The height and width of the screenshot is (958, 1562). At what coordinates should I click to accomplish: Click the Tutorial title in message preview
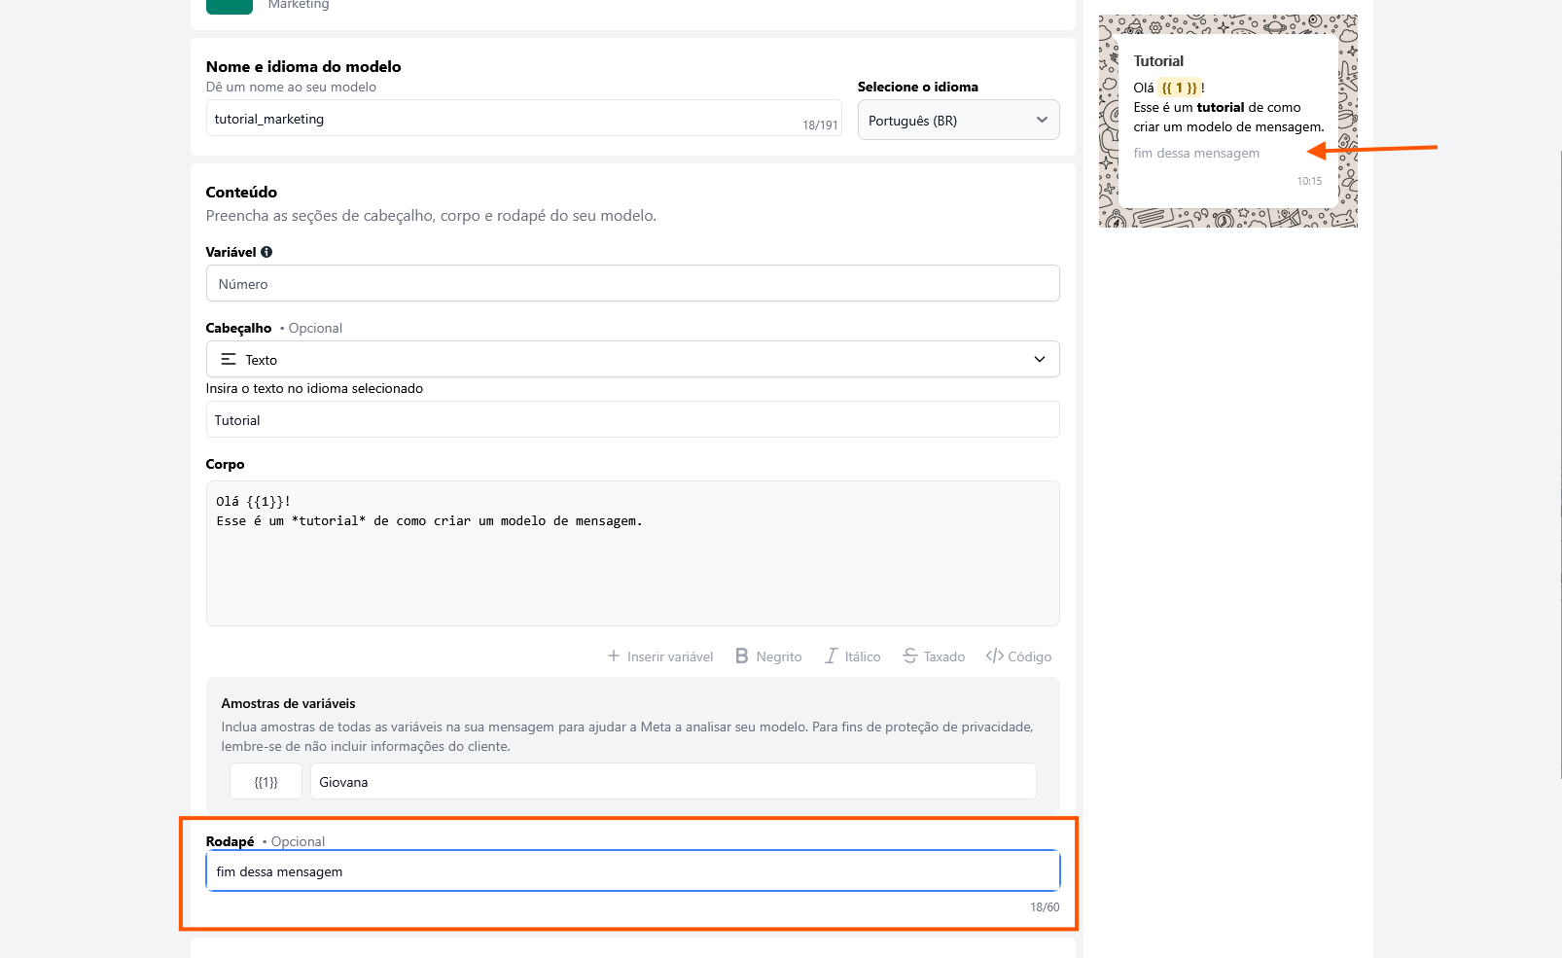(1158, 61)
